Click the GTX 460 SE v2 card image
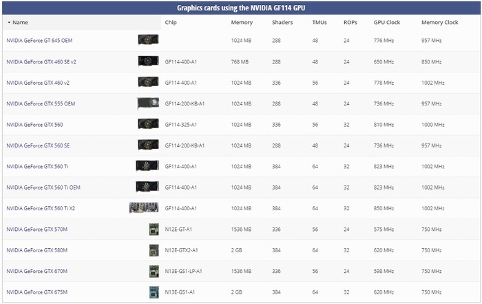This screenshot has height=304, width=482. (148, 62)
